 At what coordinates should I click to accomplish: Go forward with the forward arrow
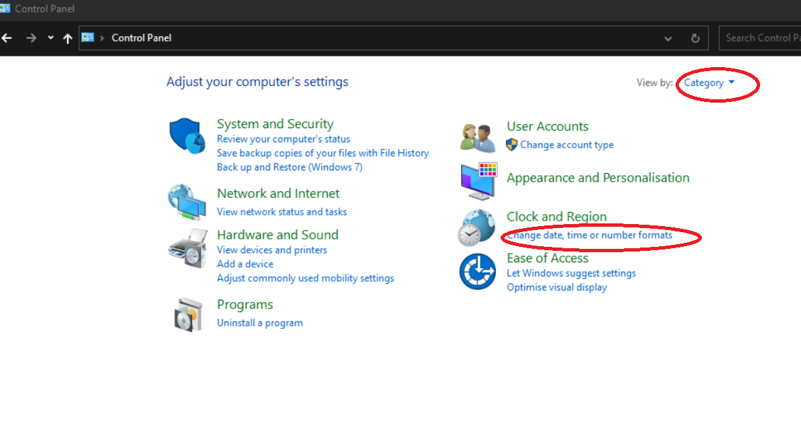[x=31, y=38]
